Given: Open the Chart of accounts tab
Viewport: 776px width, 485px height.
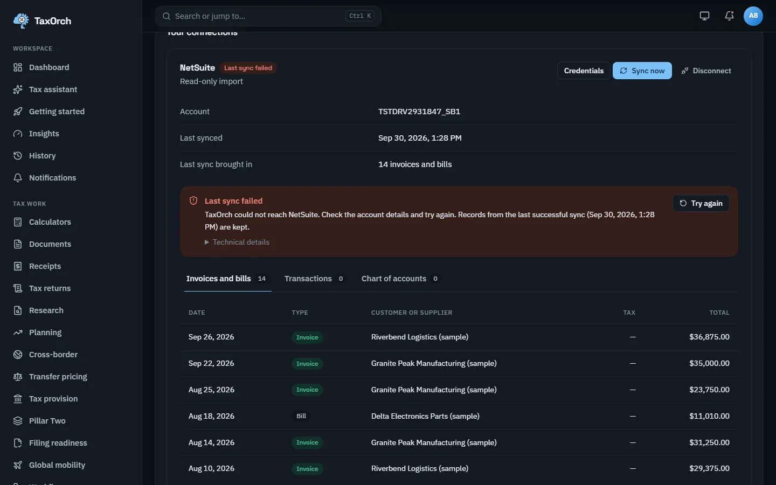Looking at the screenshot, I should point(400,279).
